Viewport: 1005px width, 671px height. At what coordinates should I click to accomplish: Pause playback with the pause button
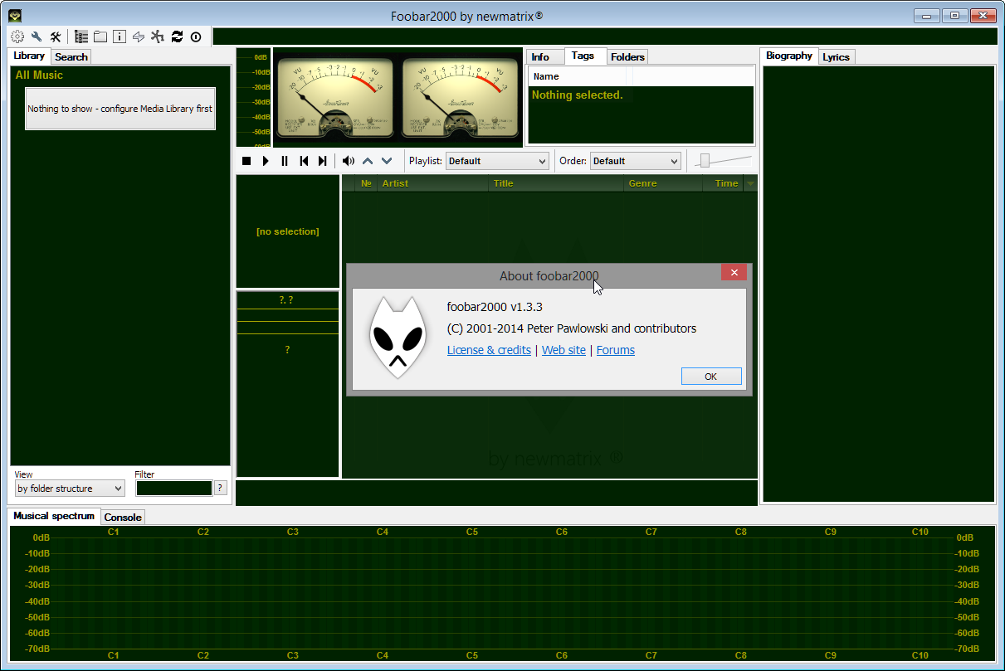click(x=285, y=160)
